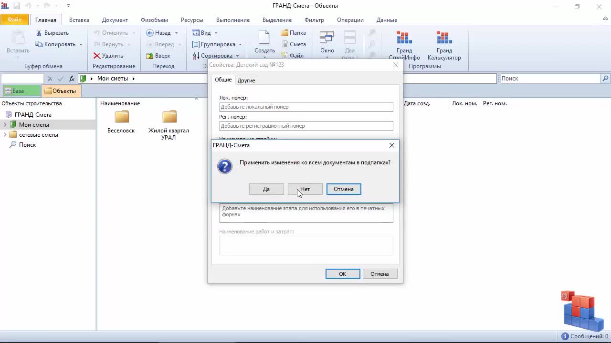Click the question mark icon in the dialog
611x343 pixels.
225,166
